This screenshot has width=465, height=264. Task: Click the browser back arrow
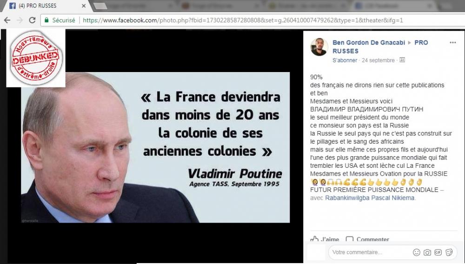[7, 20]
